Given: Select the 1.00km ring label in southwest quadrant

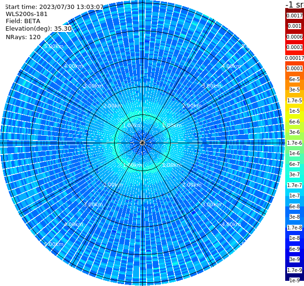Looking at the screenshot, I should (x=133, y=165).
